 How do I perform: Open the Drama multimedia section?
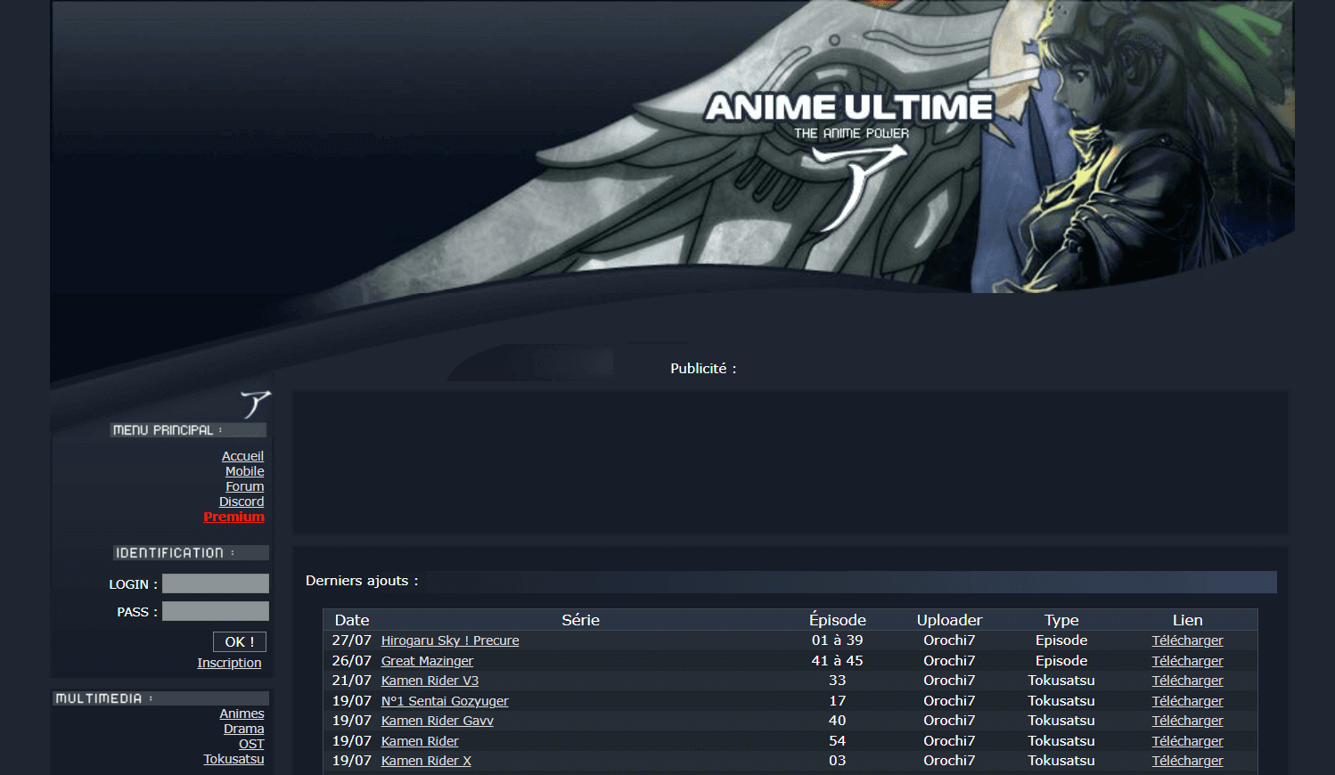[x=243, y=729]
